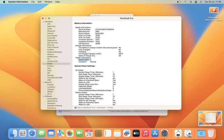Open App Store from the Dock
Screen dimensions: 224x140
coord(155,134)
